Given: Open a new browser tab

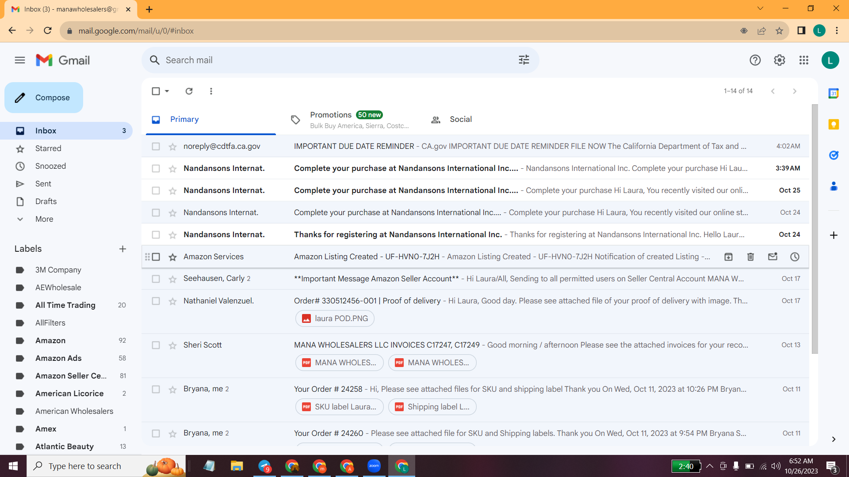Looking at the screenshot, I should [x=149, y=9].
